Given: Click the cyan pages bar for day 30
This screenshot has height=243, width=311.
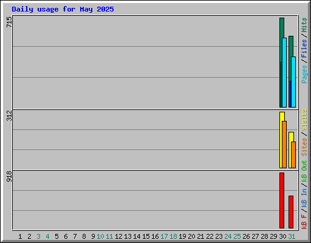Looking at the screenshot, I should (x=284, y=72).
